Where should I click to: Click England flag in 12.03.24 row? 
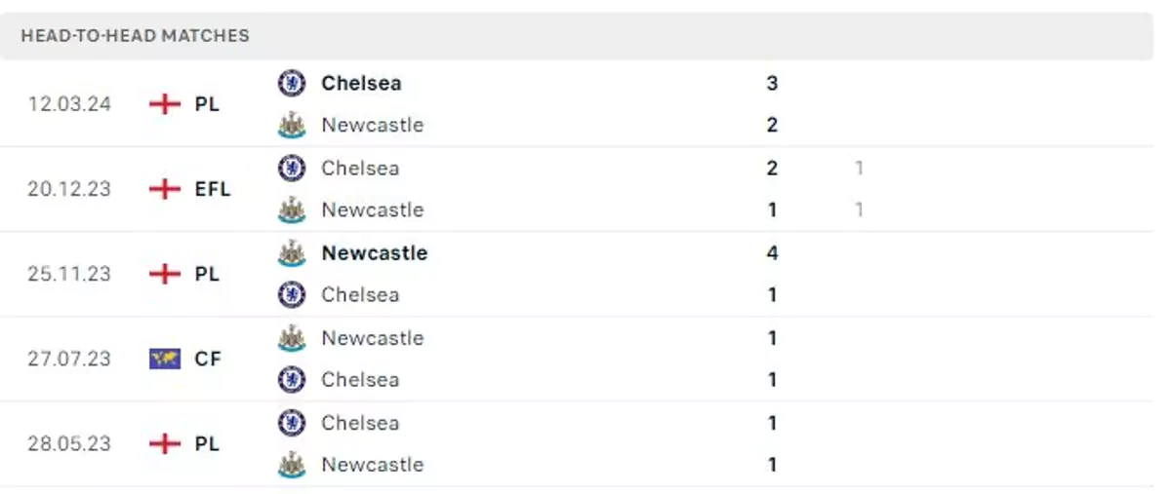165,104
